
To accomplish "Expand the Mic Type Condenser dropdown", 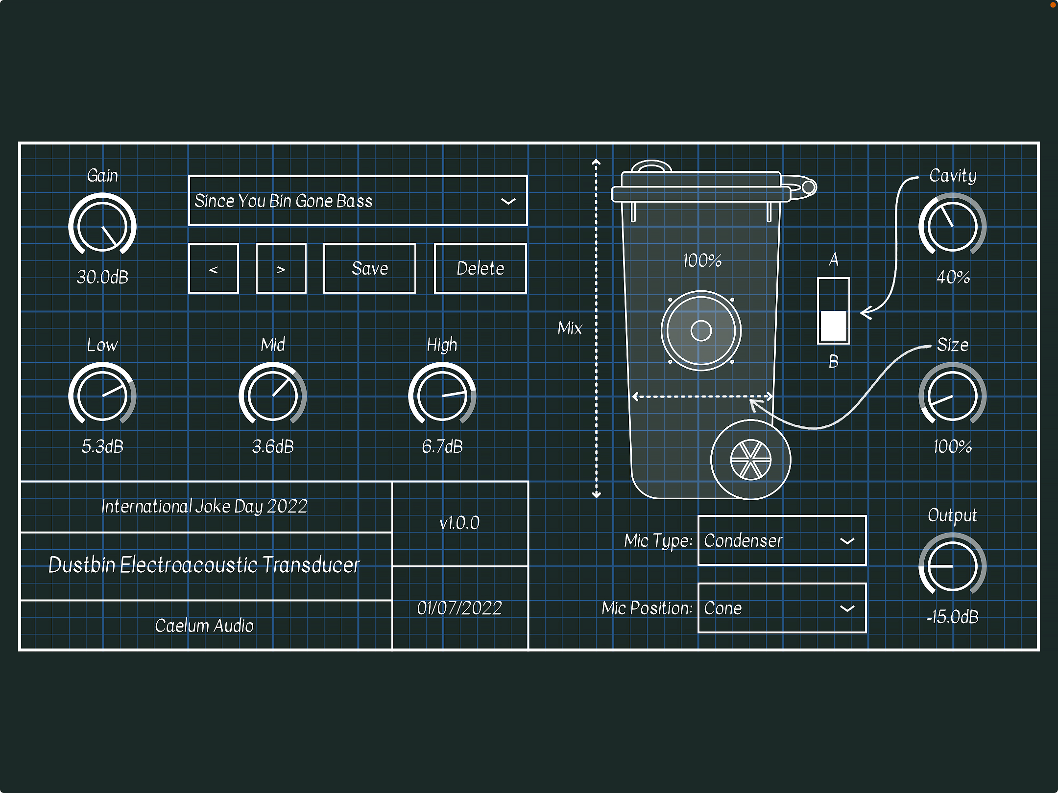I will coord(782,540).
